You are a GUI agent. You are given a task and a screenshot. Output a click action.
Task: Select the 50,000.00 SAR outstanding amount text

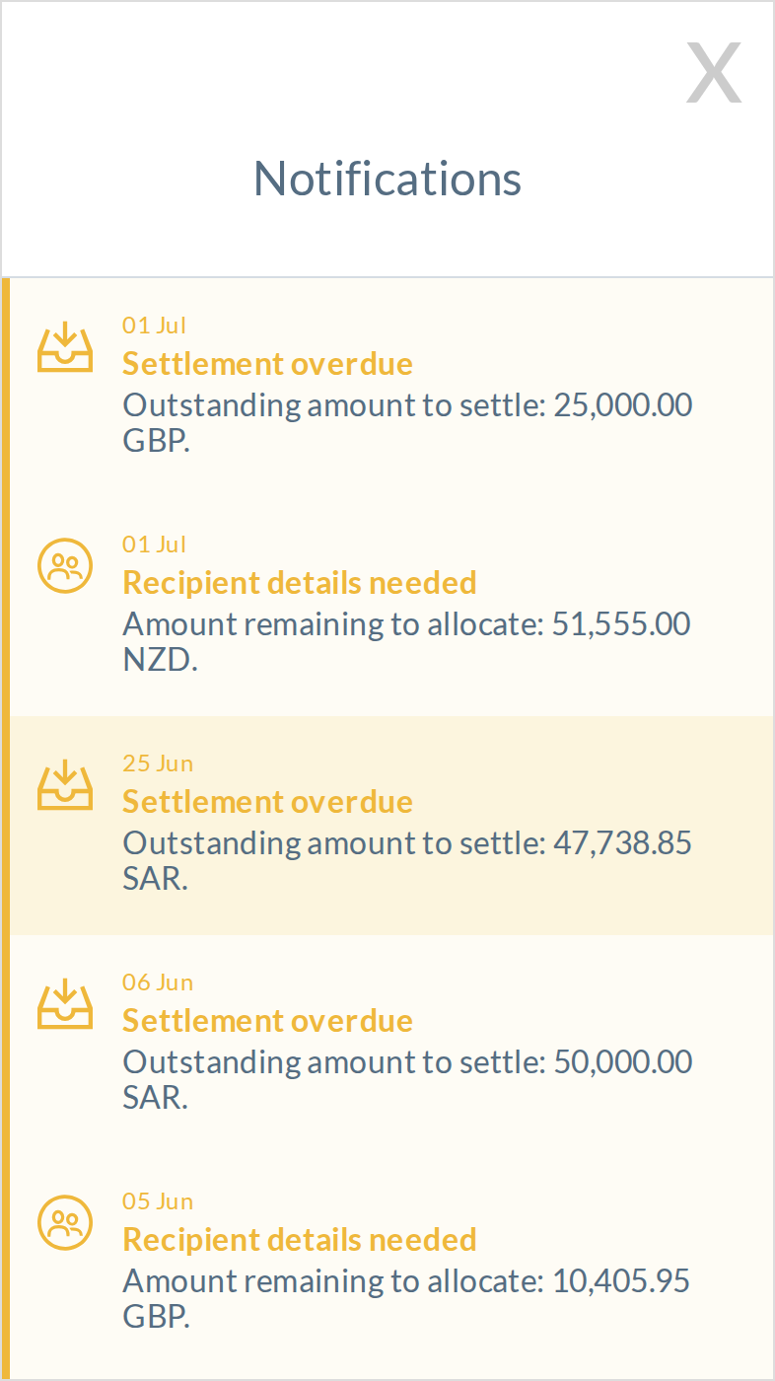click(x=407, y=1079)
